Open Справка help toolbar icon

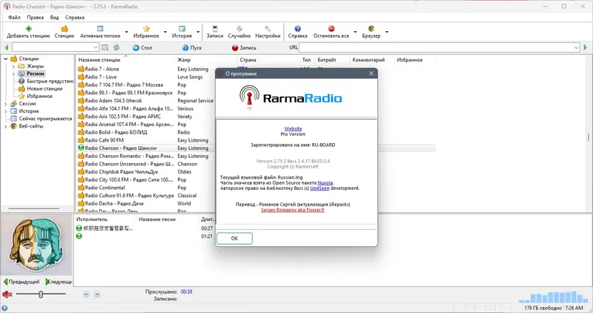(298, 29)
